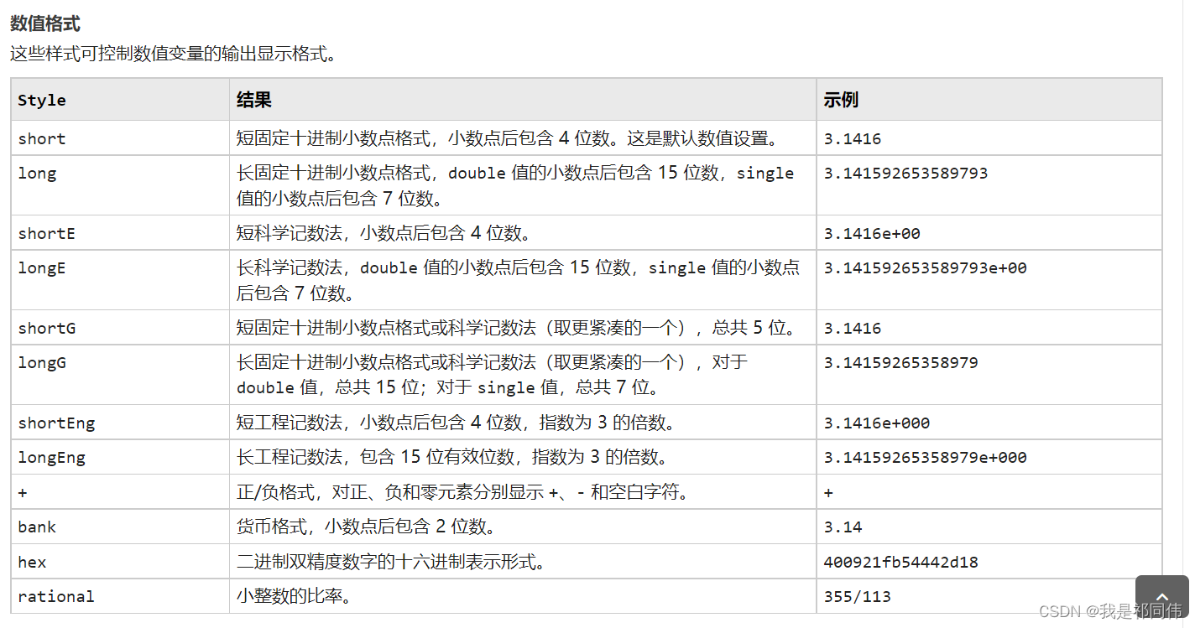Click the short style description text

pyautogui.click(x=508, y=138)
